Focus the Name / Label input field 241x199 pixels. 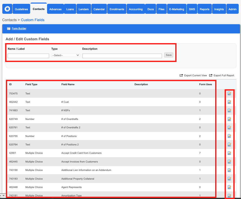point(28,56)
